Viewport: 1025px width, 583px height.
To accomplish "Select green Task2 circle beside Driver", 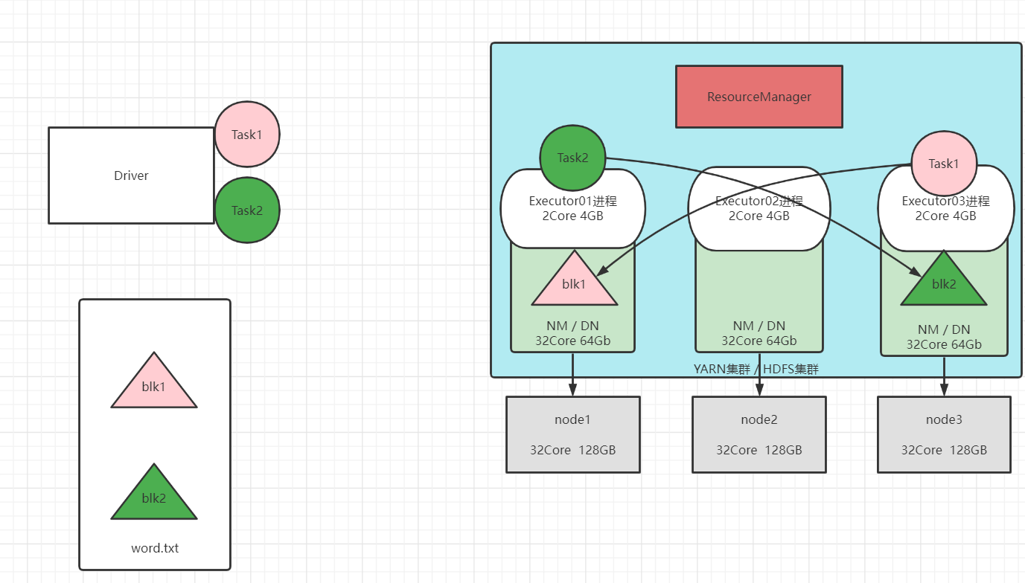I will pos(247,210).
